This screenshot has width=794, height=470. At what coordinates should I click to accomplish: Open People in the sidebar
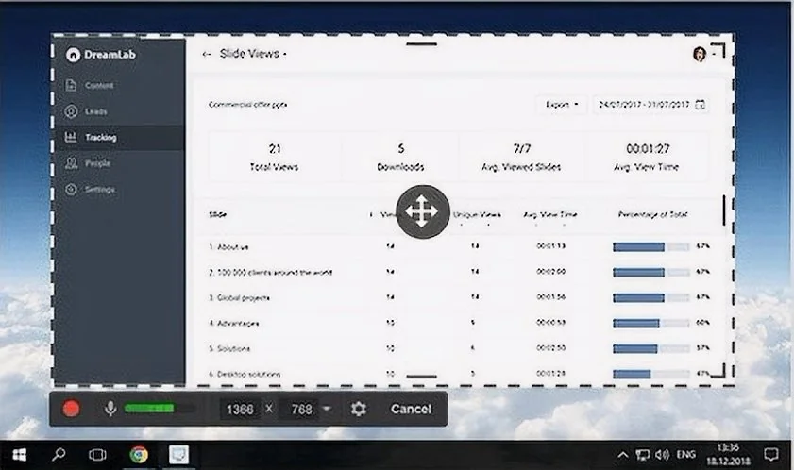97,163
